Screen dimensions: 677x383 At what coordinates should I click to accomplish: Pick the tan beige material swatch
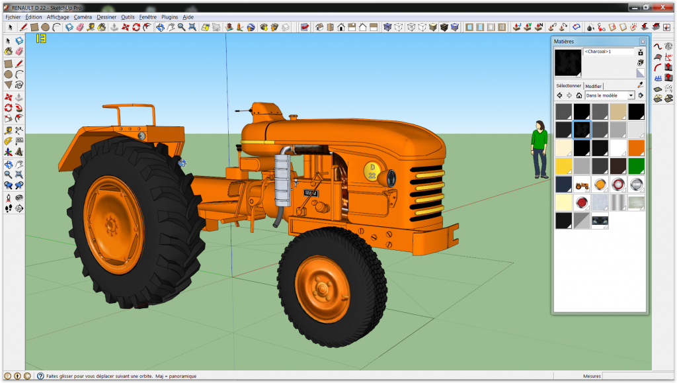click(618, 111)
